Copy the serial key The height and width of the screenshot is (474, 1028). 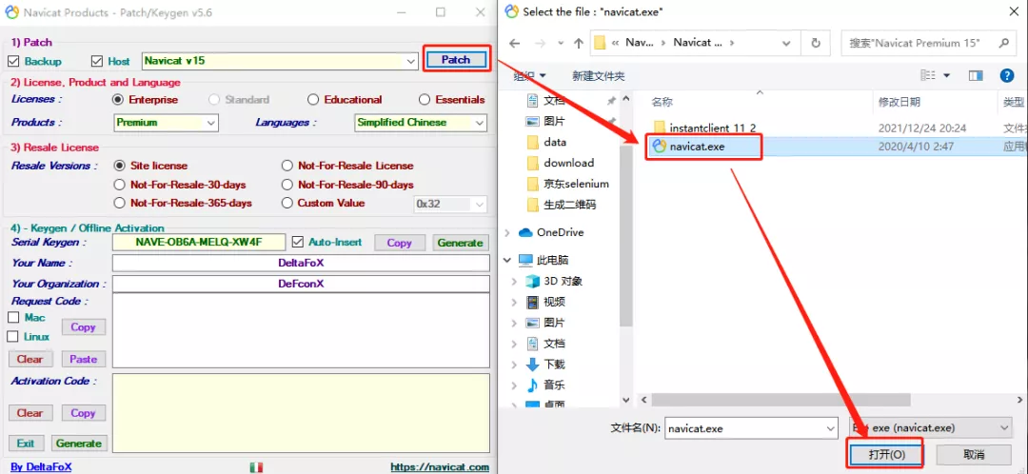[x=399, y=243]
